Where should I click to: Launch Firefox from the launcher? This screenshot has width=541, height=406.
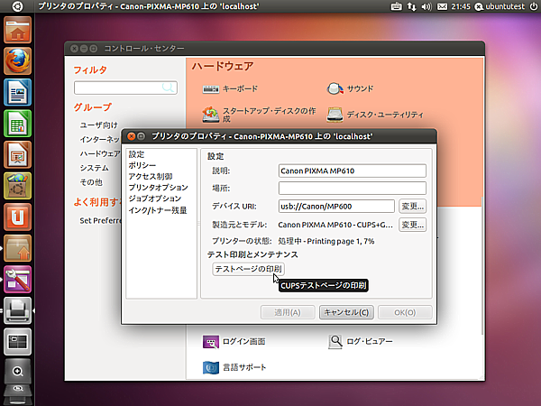[x=17, y=60]
